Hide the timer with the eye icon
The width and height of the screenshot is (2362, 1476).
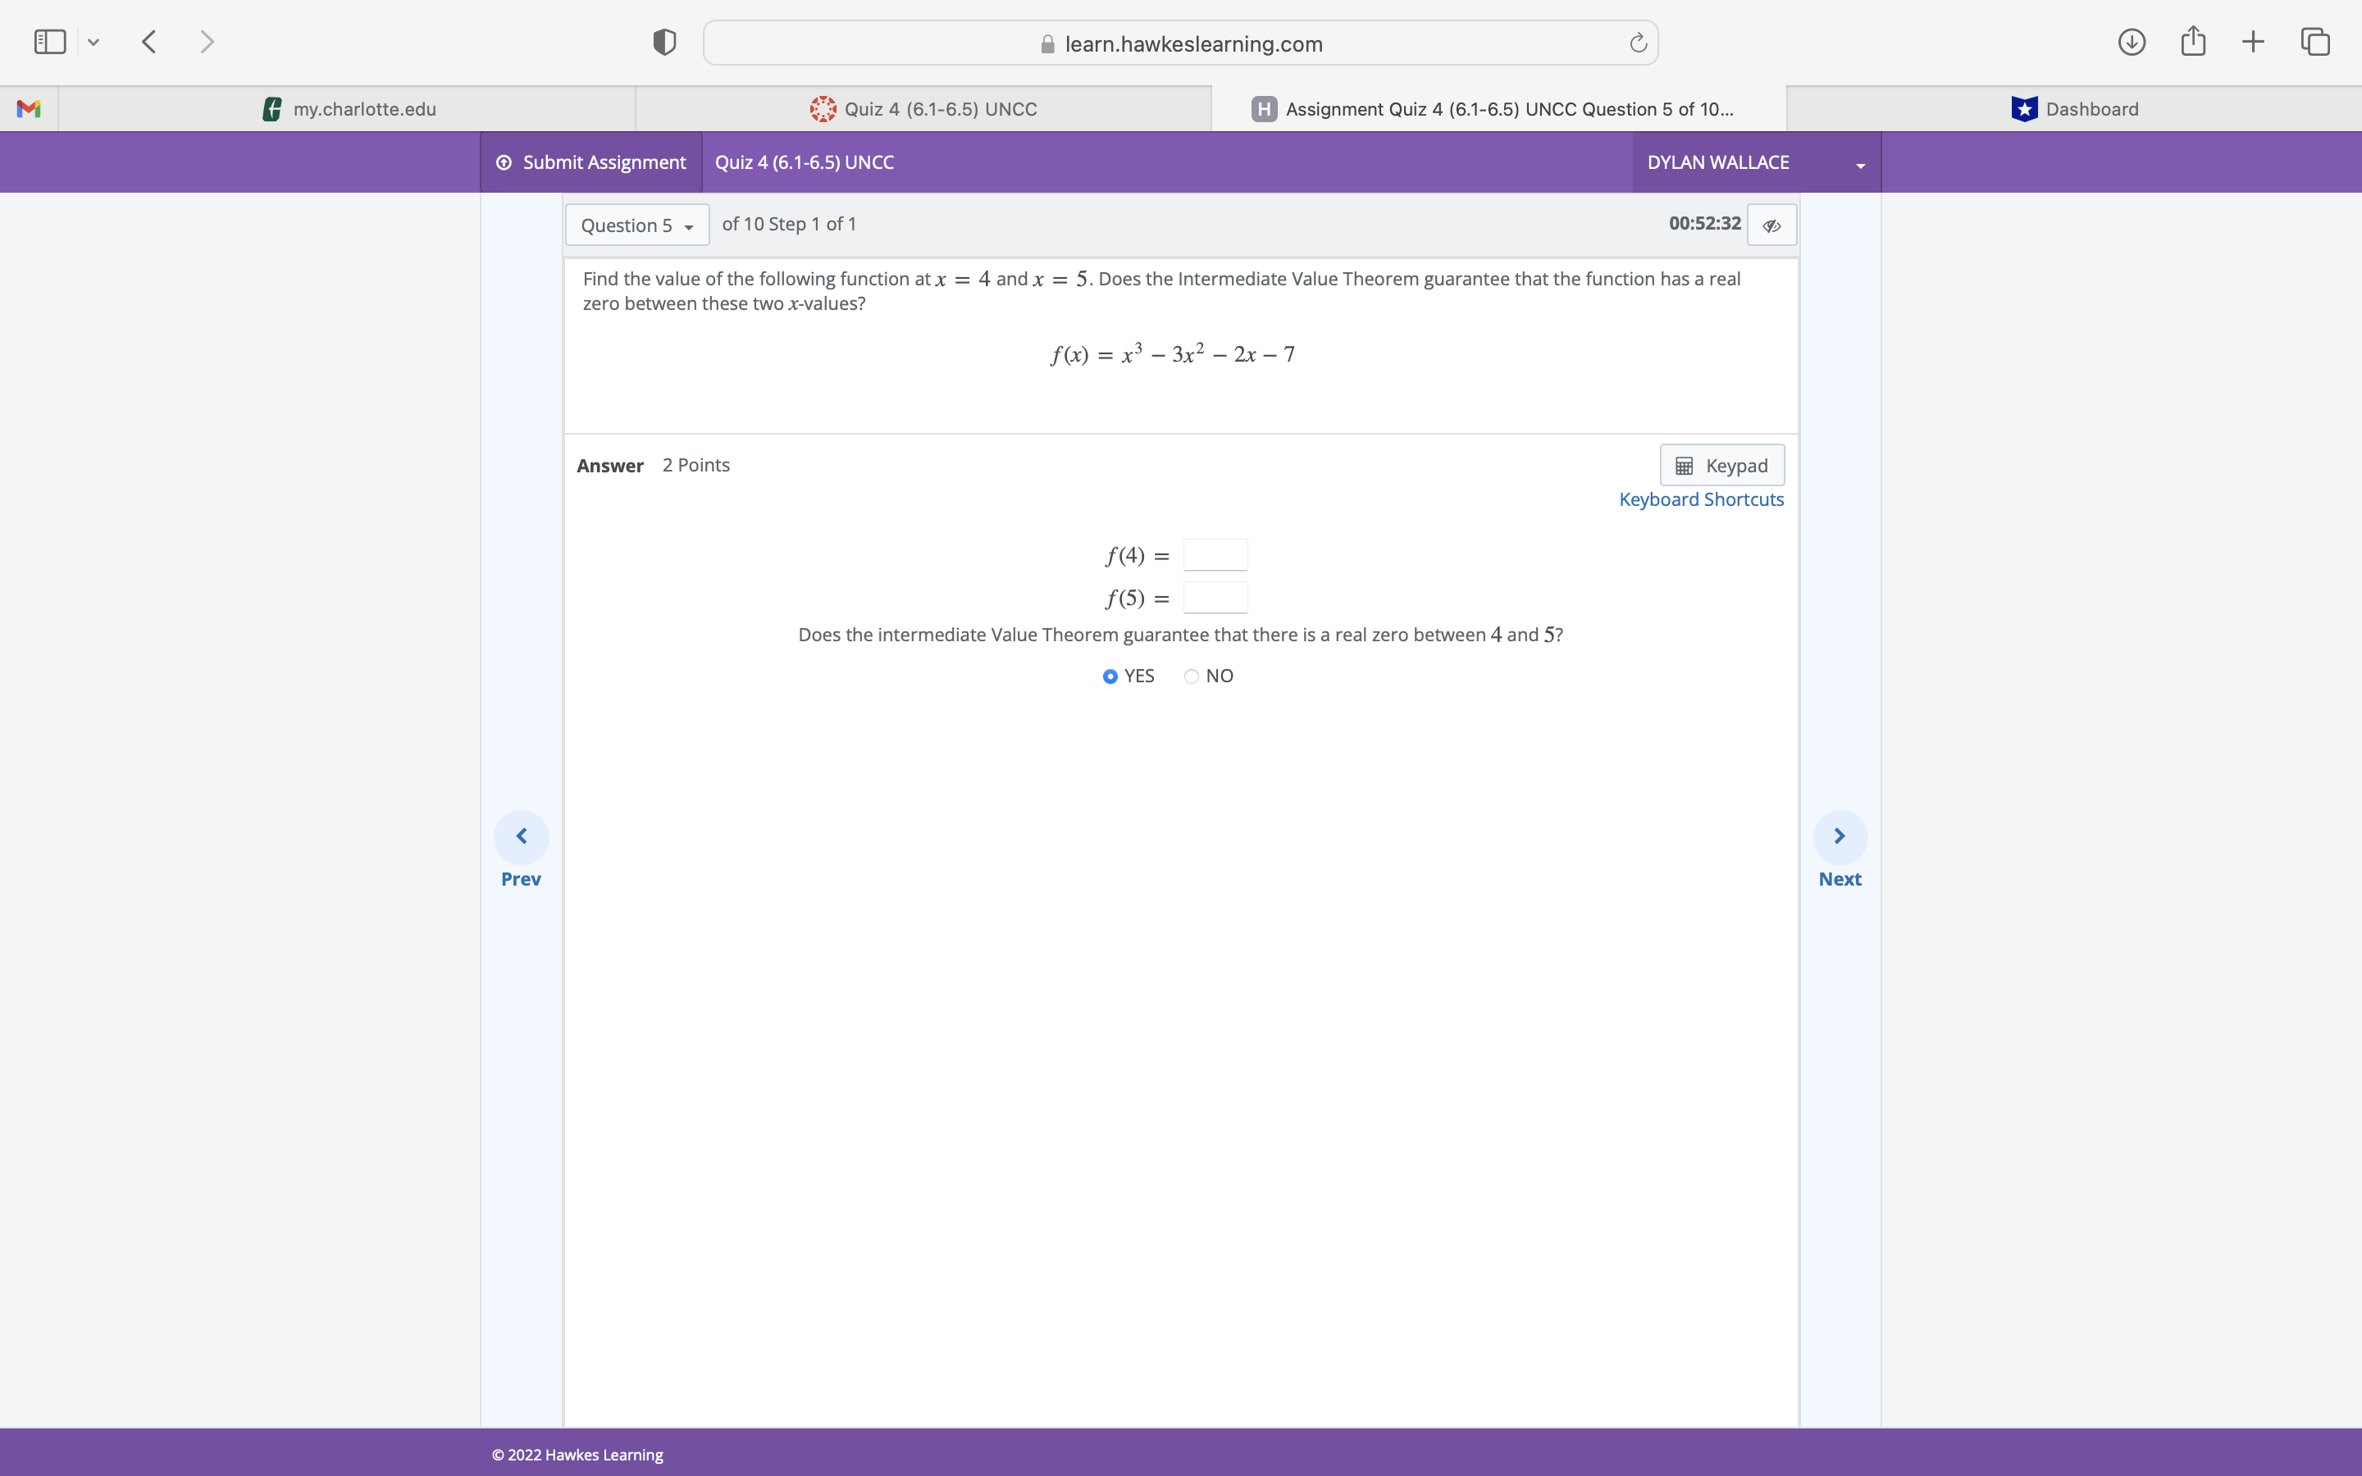1771,225
